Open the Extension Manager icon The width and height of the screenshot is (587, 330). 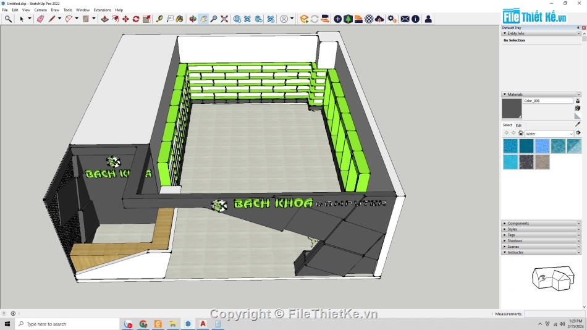pyautogui.click(x=271, y=19)
